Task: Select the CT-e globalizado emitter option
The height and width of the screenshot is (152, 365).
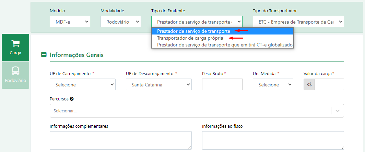Action: tap(222, 45)
